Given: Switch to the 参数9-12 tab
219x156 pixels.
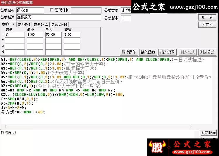Looking at the screenshot, I should (41, 25).
